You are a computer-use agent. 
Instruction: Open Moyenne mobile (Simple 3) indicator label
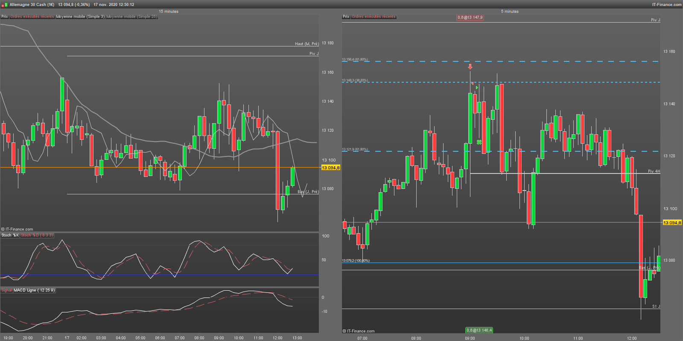point(80,17)
